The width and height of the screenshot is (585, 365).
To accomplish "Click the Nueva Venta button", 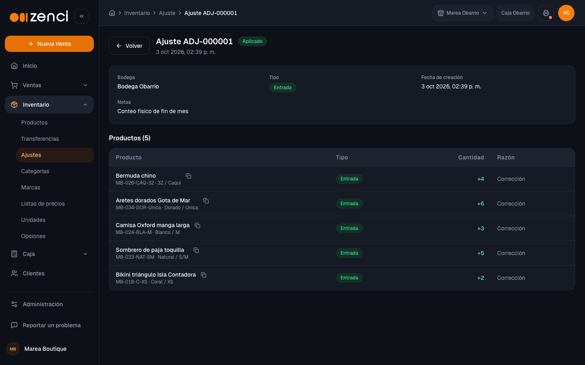I will tap(49, 44).
